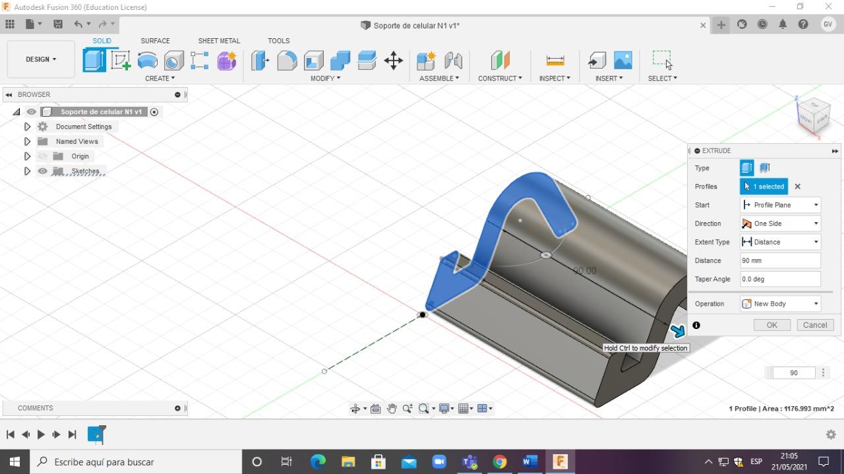Screen dimensions: 844x474
Task: Select the Create Sketch tool icon
Action: point(121,61)
